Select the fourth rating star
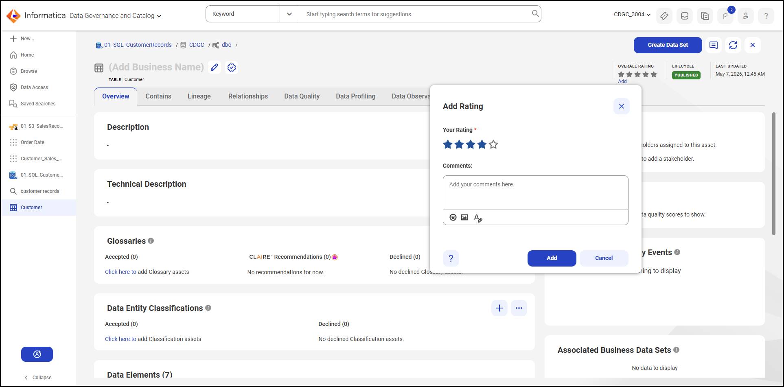 (482, 144)
